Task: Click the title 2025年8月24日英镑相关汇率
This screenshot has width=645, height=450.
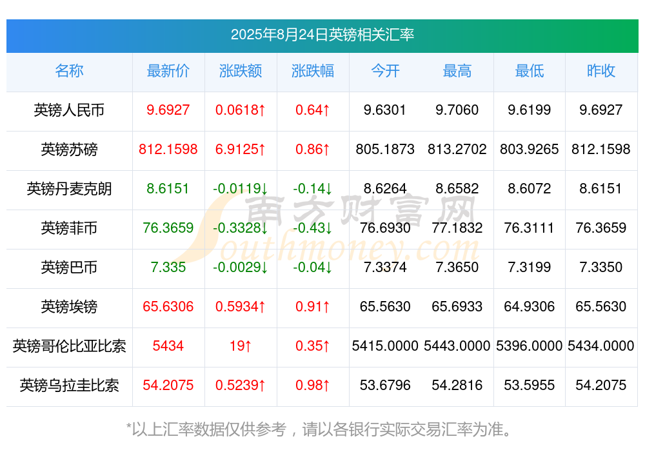Action: tap(322, 35)
